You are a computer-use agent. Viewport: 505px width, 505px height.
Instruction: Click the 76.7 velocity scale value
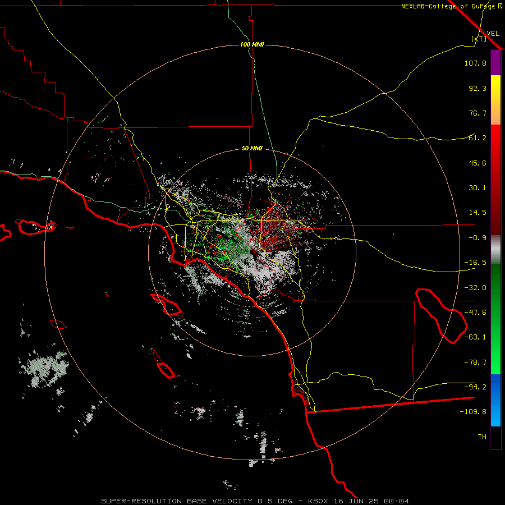click(x=478, y=113)
